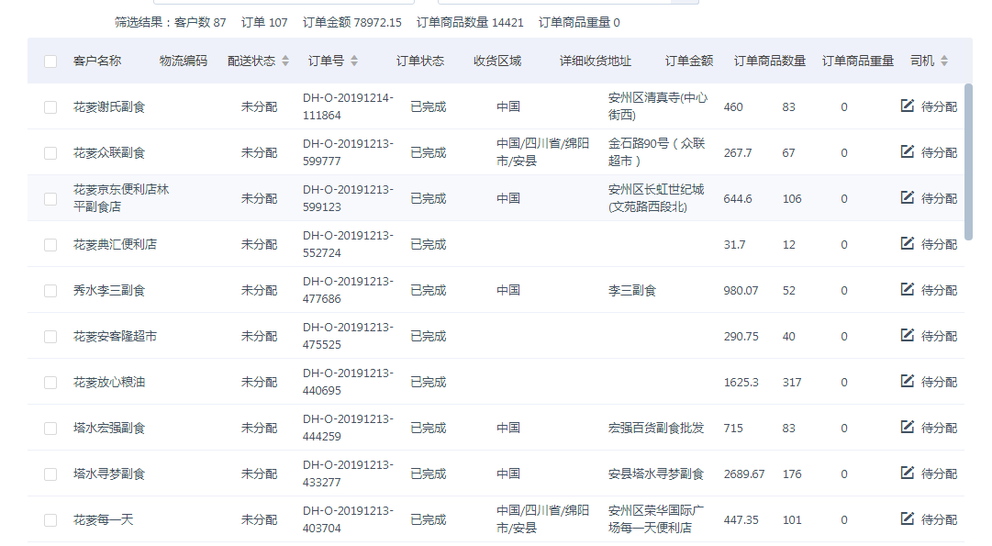
Task: Click edit icon for 塔水宏强副食 row
Action: [908, 427]
